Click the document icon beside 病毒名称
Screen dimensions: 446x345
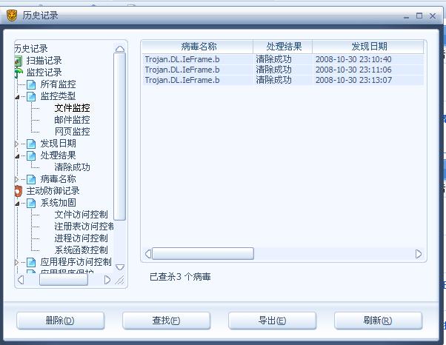[31, 179]
